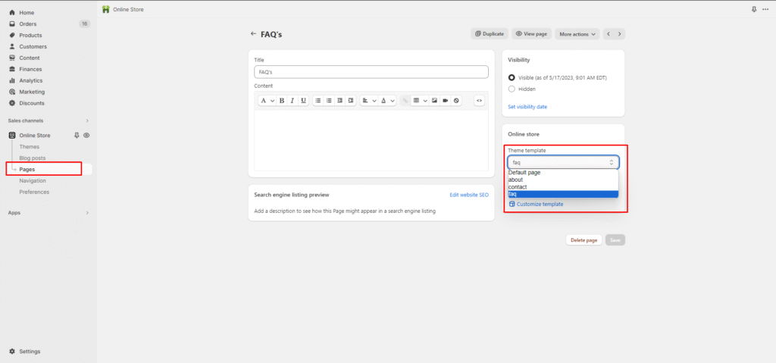Insert image using editor toolbar icon
This screenshot has width=776, height=363.
[x=434, y=100]
